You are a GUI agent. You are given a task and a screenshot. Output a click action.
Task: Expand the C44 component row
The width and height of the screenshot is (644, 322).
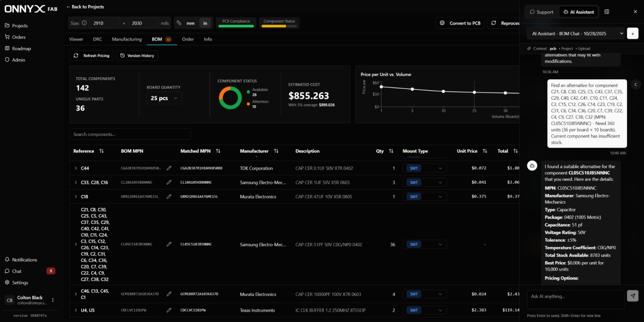75,168
